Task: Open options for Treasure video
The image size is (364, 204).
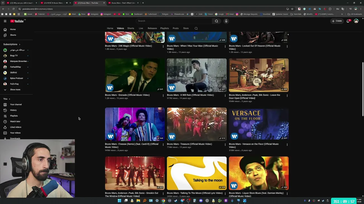Action: pos(225,145)
